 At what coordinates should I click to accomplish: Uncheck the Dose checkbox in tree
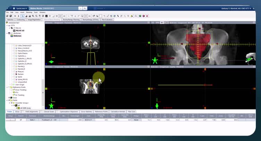click(x=9, y=98)
